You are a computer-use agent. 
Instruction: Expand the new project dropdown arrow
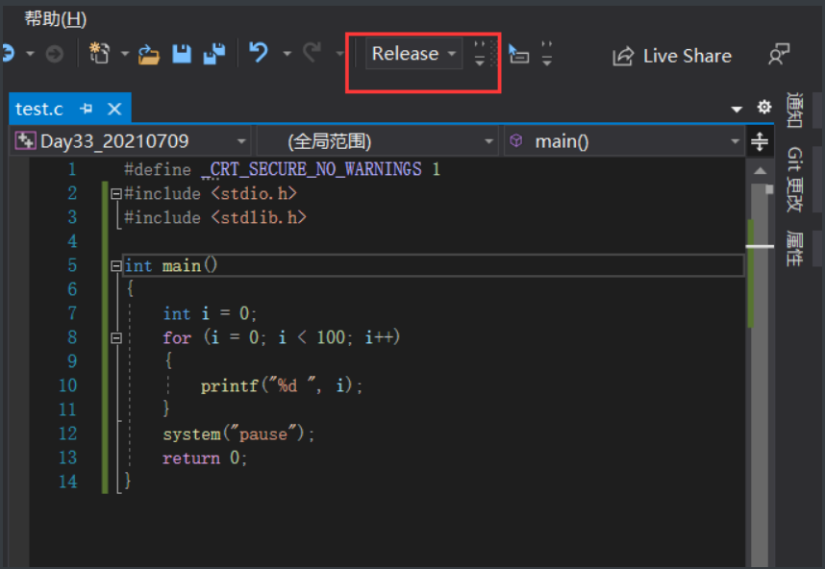pos(125,54)
